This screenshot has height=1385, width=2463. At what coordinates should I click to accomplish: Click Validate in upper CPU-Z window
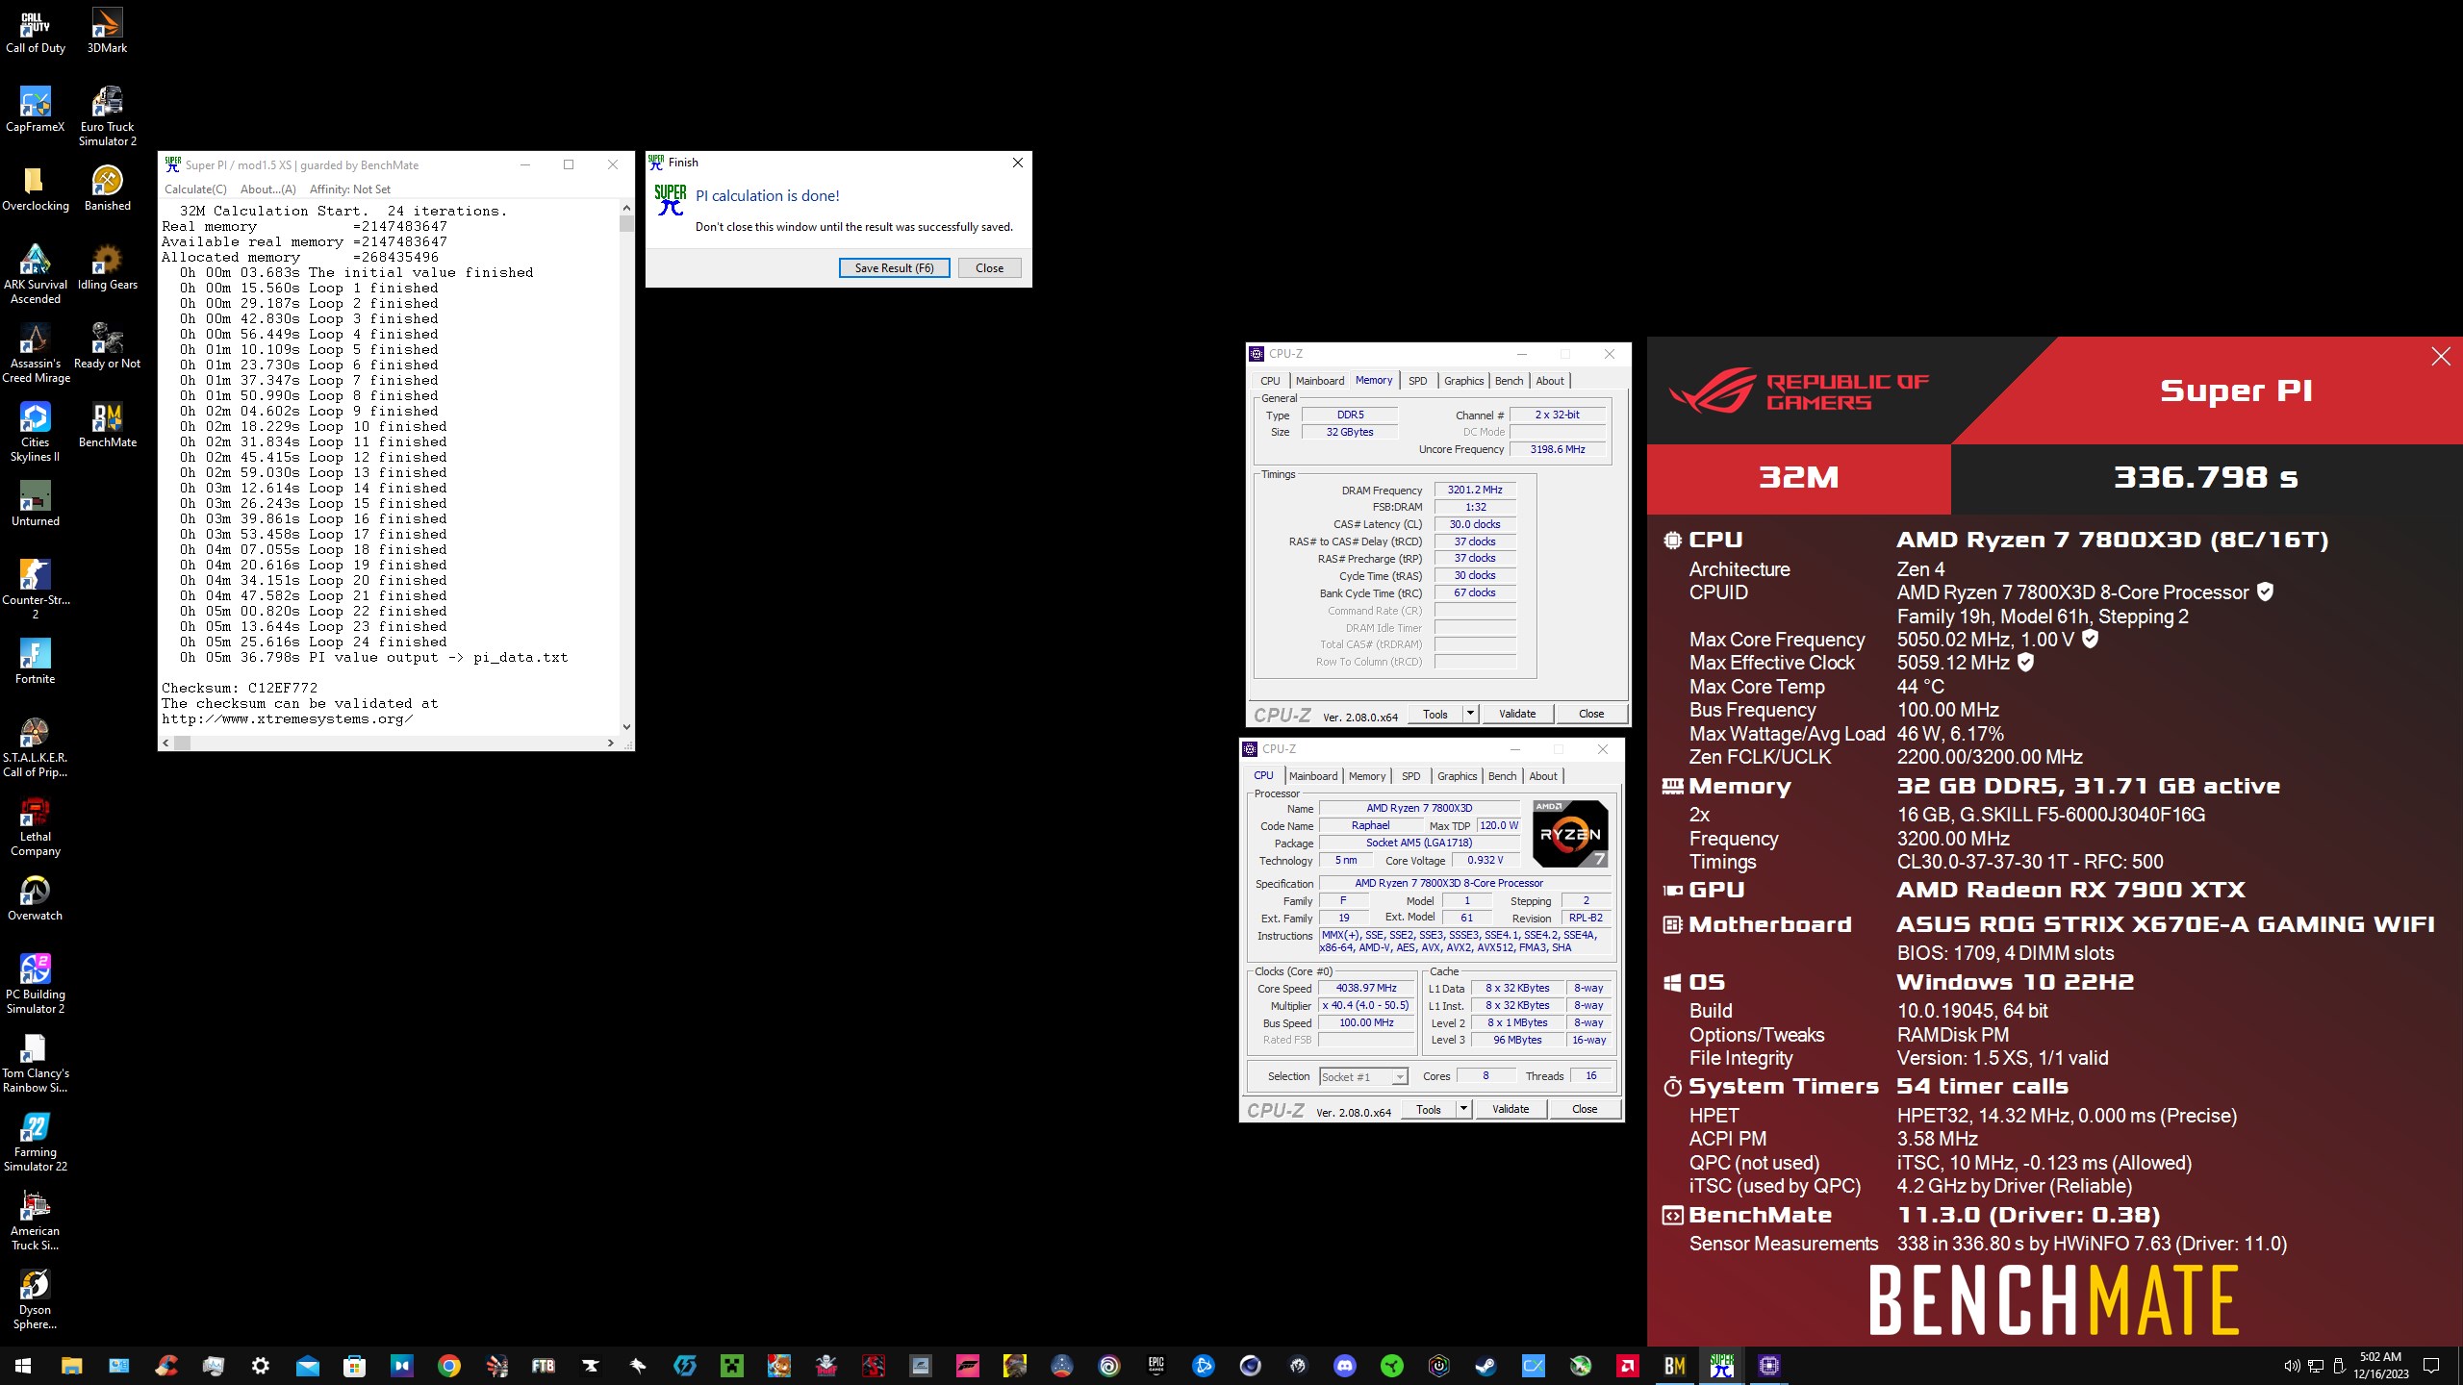(1516, 714)
